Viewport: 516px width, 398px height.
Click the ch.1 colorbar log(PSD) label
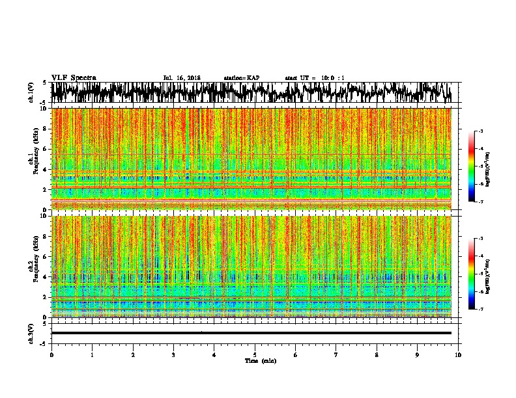tap(488, 170)
